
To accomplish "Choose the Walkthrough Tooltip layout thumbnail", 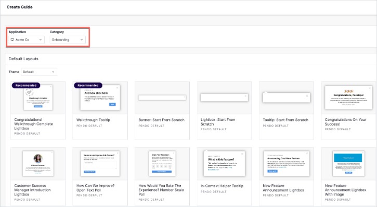I will click(x=100, y=98).
